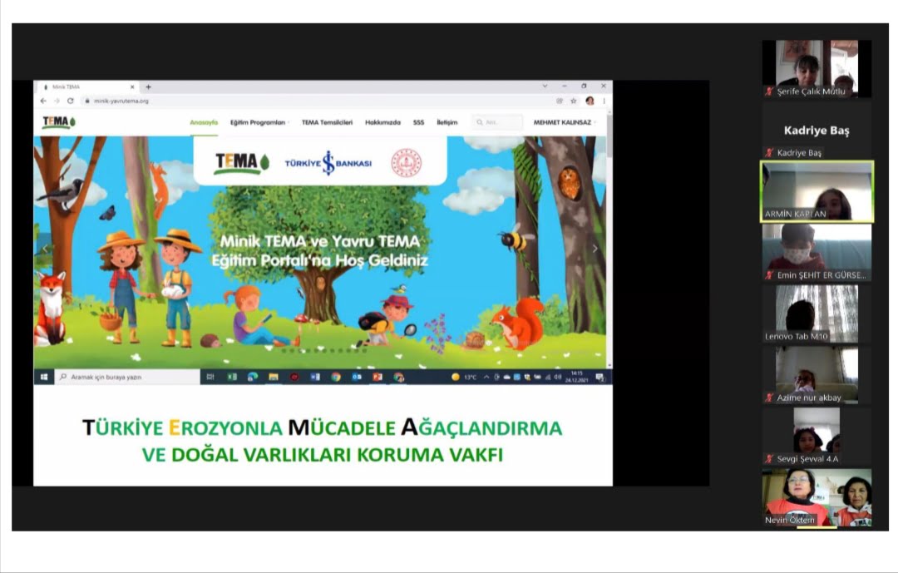Click the browser back arrow
Screen dimensions: 898x573
pos(43,101)
